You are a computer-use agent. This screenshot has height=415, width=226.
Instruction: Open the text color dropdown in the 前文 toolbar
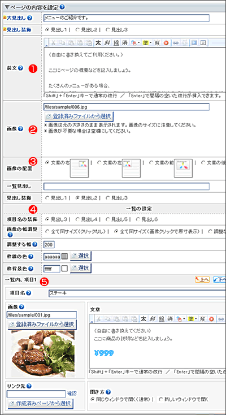[x=136, y=43]
